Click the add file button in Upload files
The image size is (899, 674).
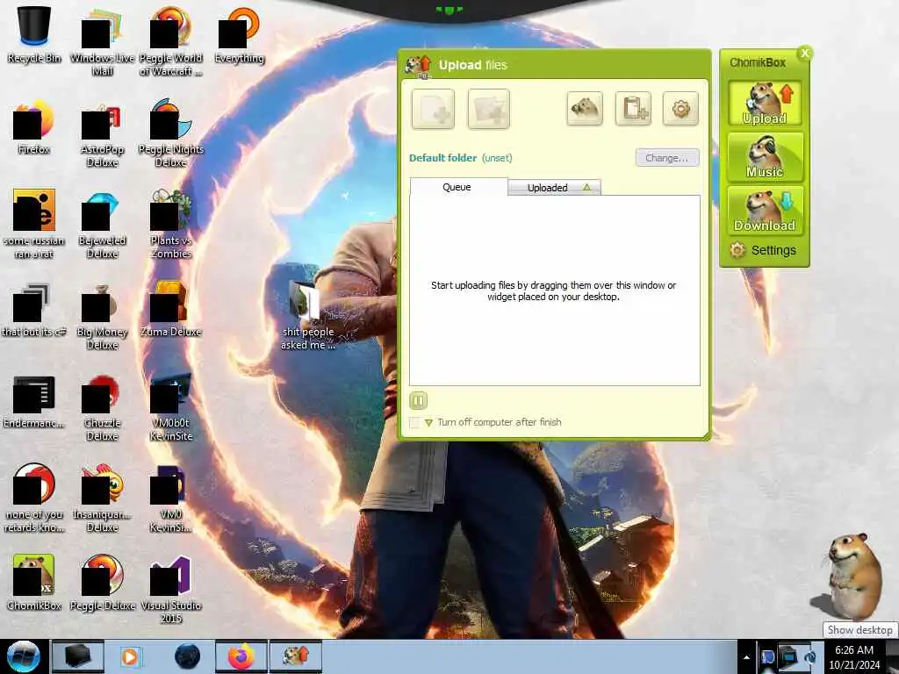click(433, 109)
